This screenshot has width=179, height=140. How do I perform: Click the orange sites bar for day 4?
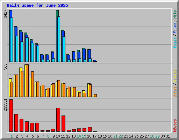click(x=27, y=80)
